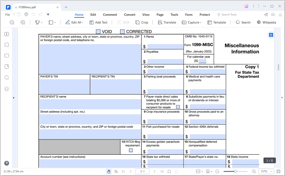Viewport: 285px width, 176px height.
Task: Go to the last page
Action: tap(162, 171)
